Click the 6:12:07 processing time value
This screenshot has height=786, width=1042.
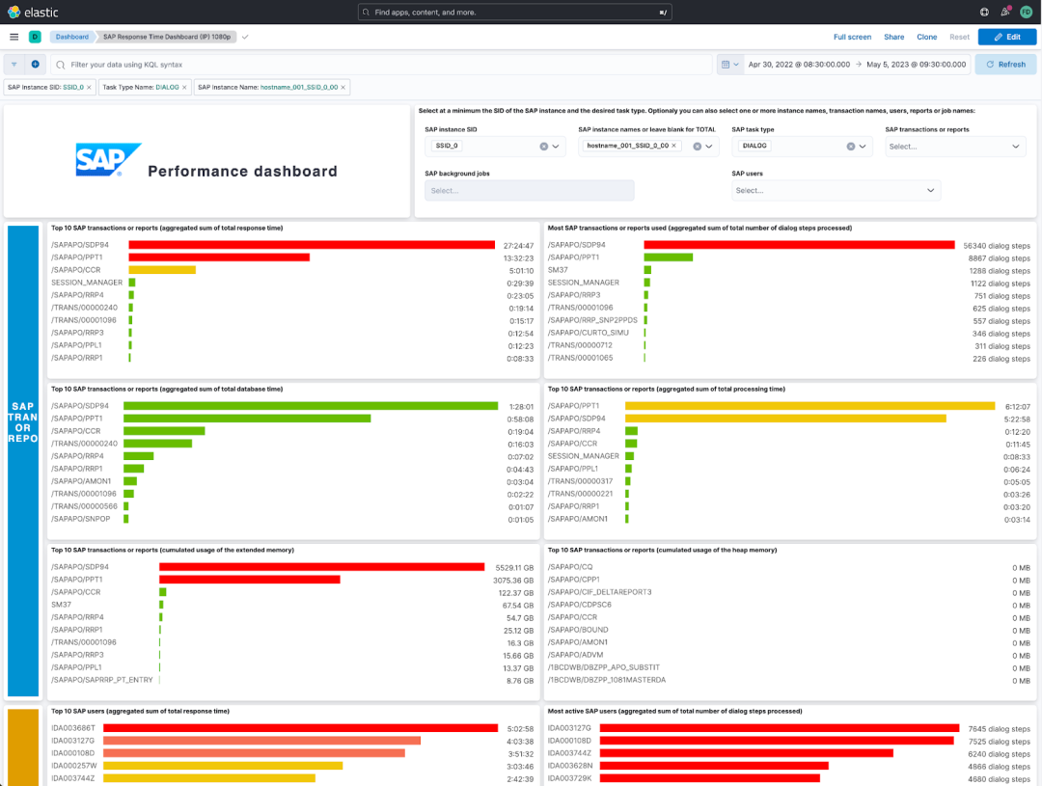(x=1018, y=407)
